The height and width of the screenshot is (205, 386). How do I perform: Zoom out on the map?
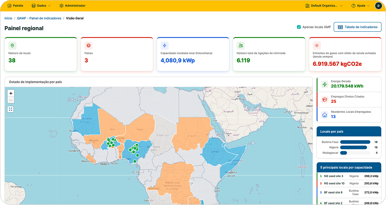[x=11, y=100]
